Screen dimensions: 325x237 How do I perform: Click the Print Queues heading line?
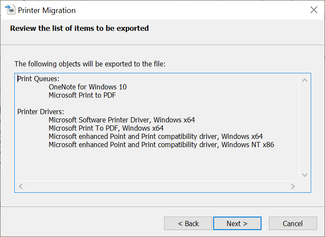pyautogui.click(x=38, y=79)
